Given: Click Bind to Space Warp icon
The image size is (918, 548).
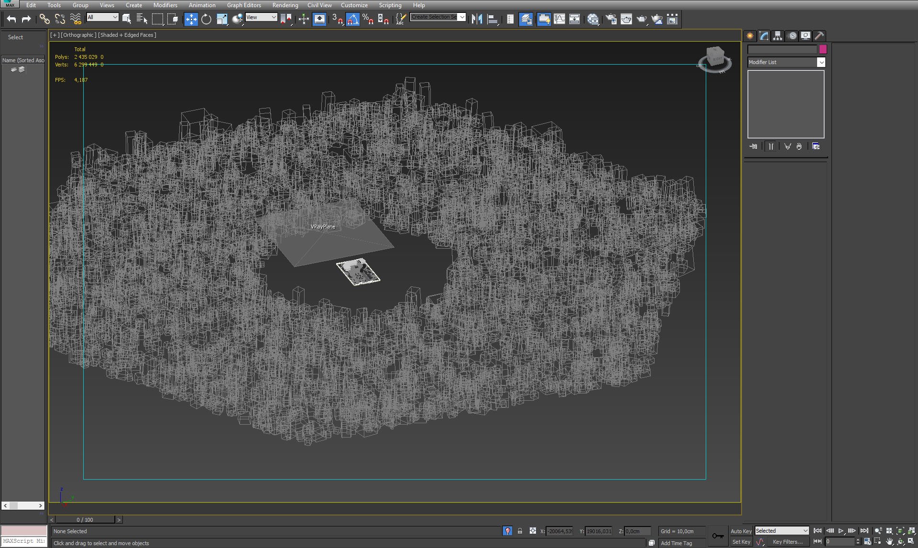Looking at the screenshot, I should 76,19.
